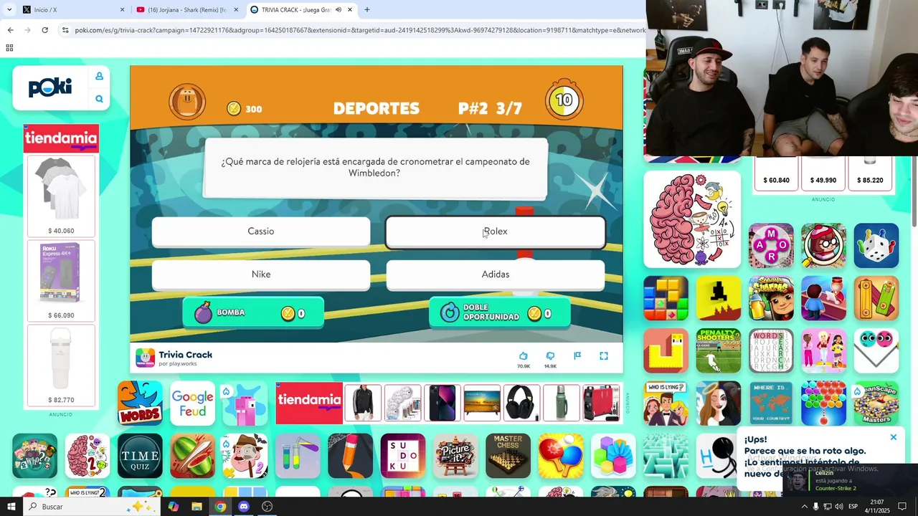The width and height of the screenshot is (918, 516).
Task: Open the water sort test tubes game
Action: pyautogui.click(x=298, y=456)
